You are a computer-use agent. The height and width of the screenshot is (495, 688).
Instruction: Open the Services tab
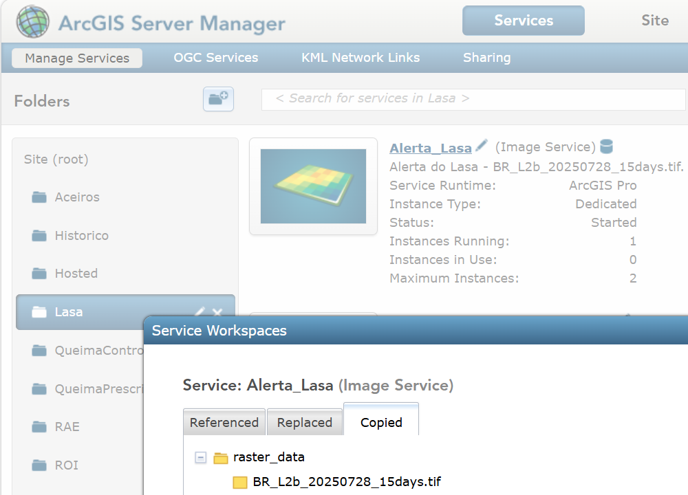[524, 21]
